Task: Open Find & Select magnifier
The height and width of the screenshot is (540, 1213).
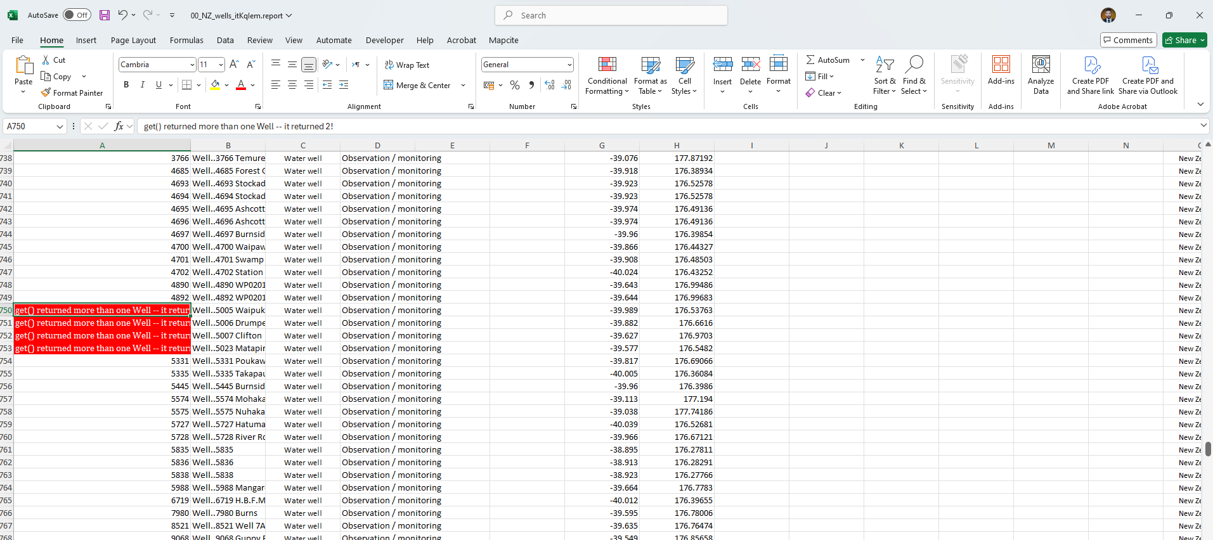Action: (x=914, y=75)
